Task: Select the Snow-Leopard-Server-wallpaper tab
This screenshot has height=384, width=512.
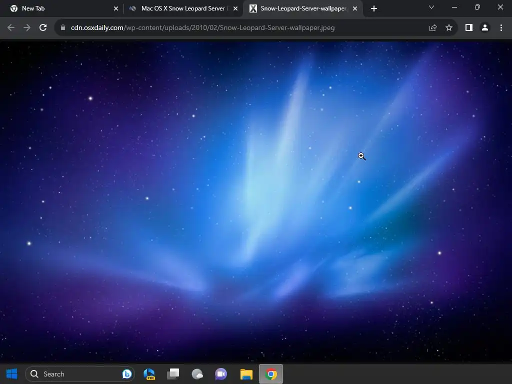Action: [302, 8]
